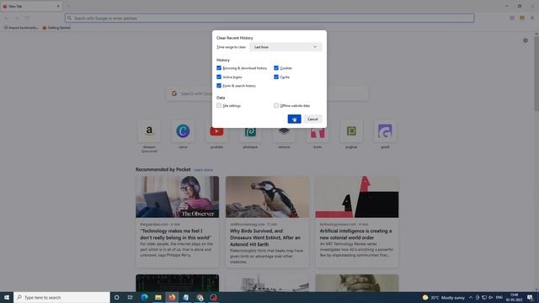Click the taskbar clock and date
Image resolution: width=539 pixels, height=303 pixels.
point(515,297)
